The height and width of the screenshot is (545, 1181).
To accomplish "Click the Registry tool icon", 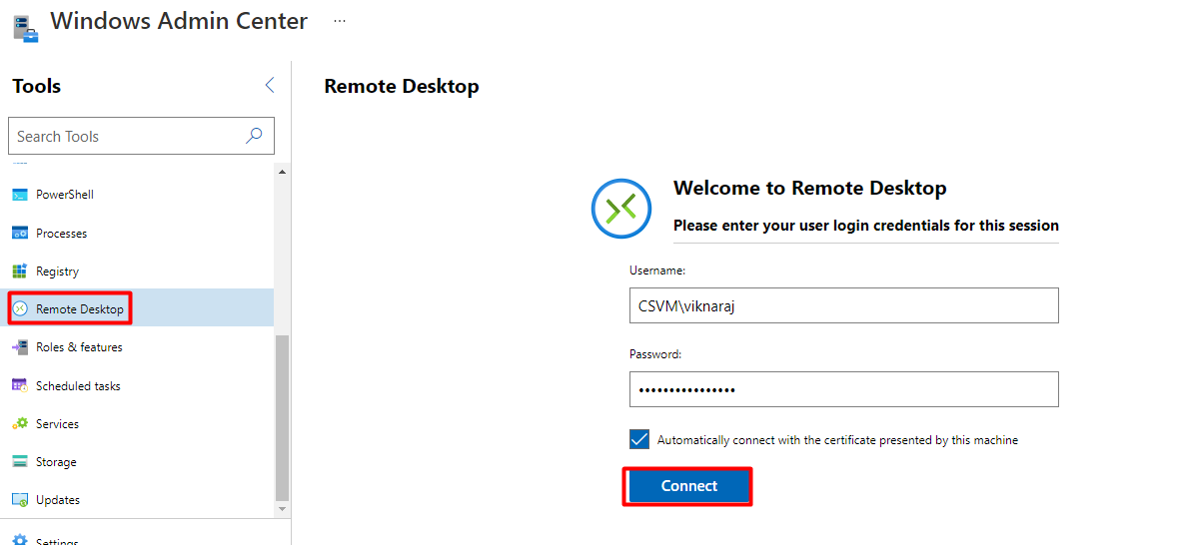I will (x=20, y=271).
